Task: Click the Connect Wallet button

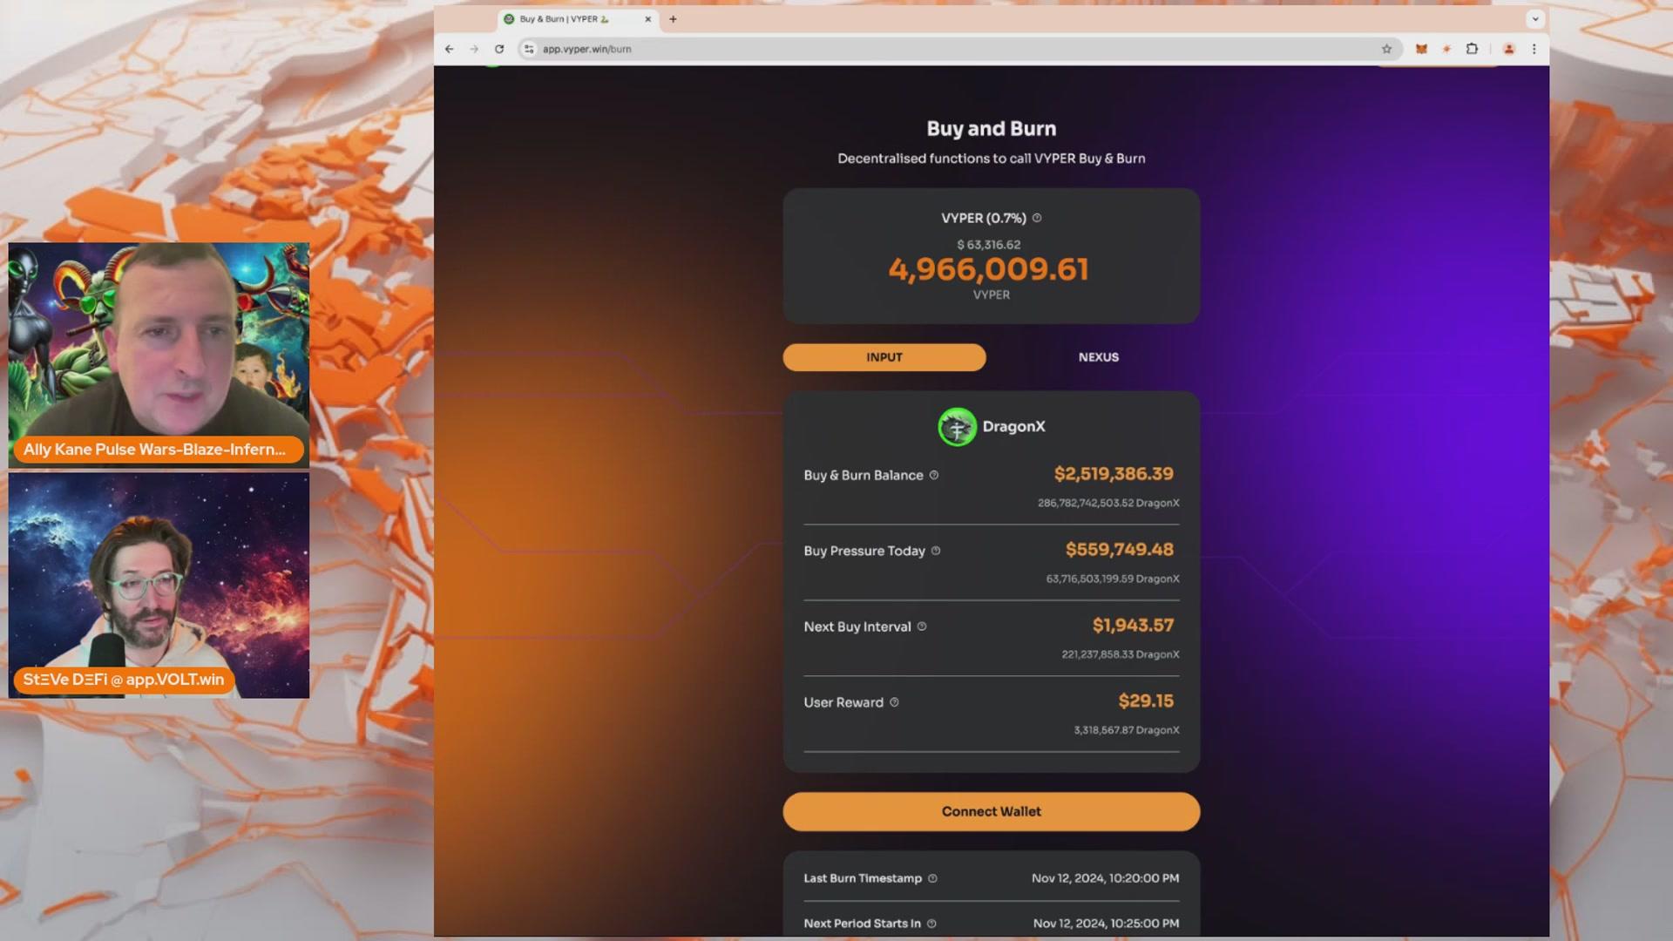Action: coord(992,811)
